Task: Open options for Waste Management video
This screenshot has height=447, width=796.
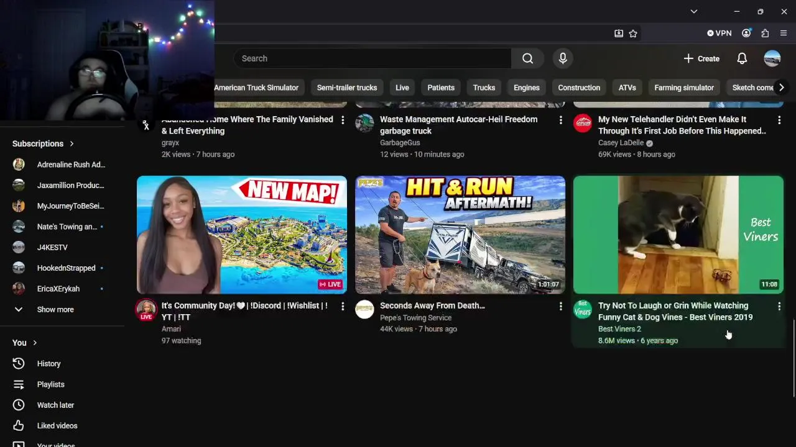Action: click(560, 120)
